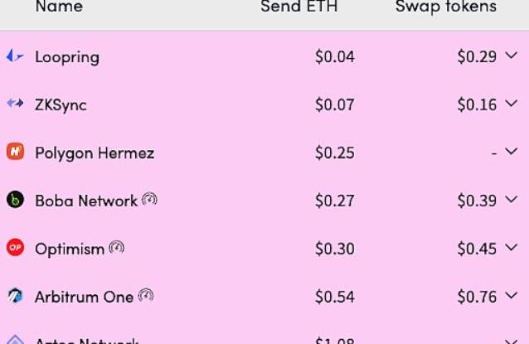
Task: Open the Loopring network name link
Action: point(67,57)
